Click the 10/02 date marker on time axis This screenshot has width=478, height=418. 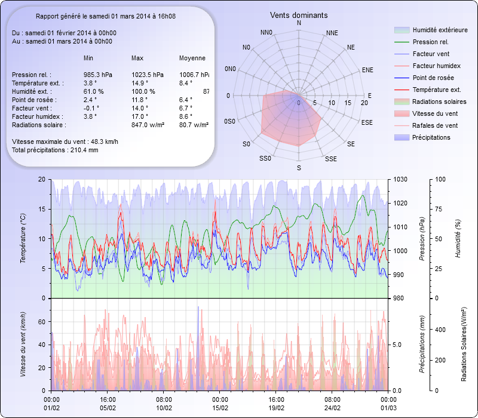click(x=164, y=407)
